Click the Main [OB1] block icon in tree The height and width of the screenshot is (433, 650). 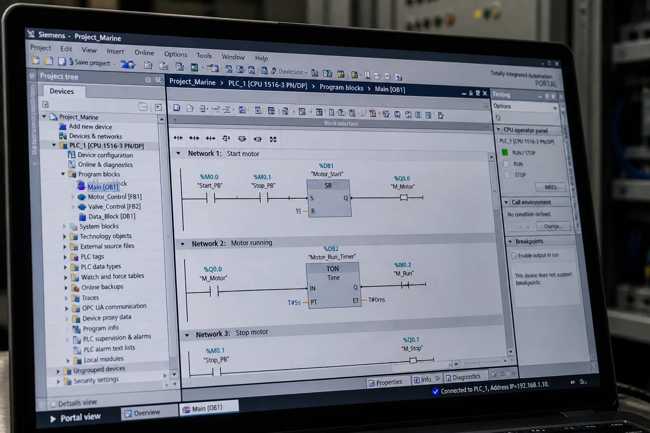point(81,186)
